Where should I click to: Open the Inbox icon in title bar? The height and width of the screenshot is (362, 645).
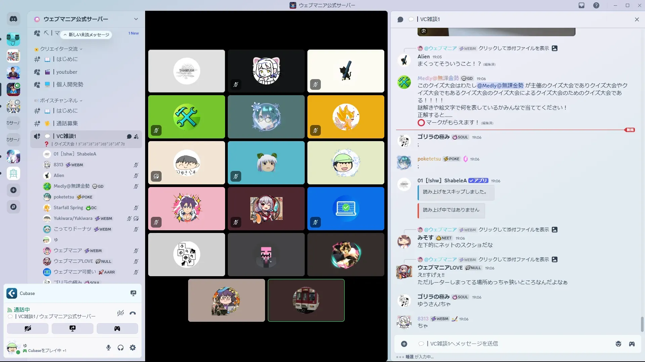[x=582, y=5]
